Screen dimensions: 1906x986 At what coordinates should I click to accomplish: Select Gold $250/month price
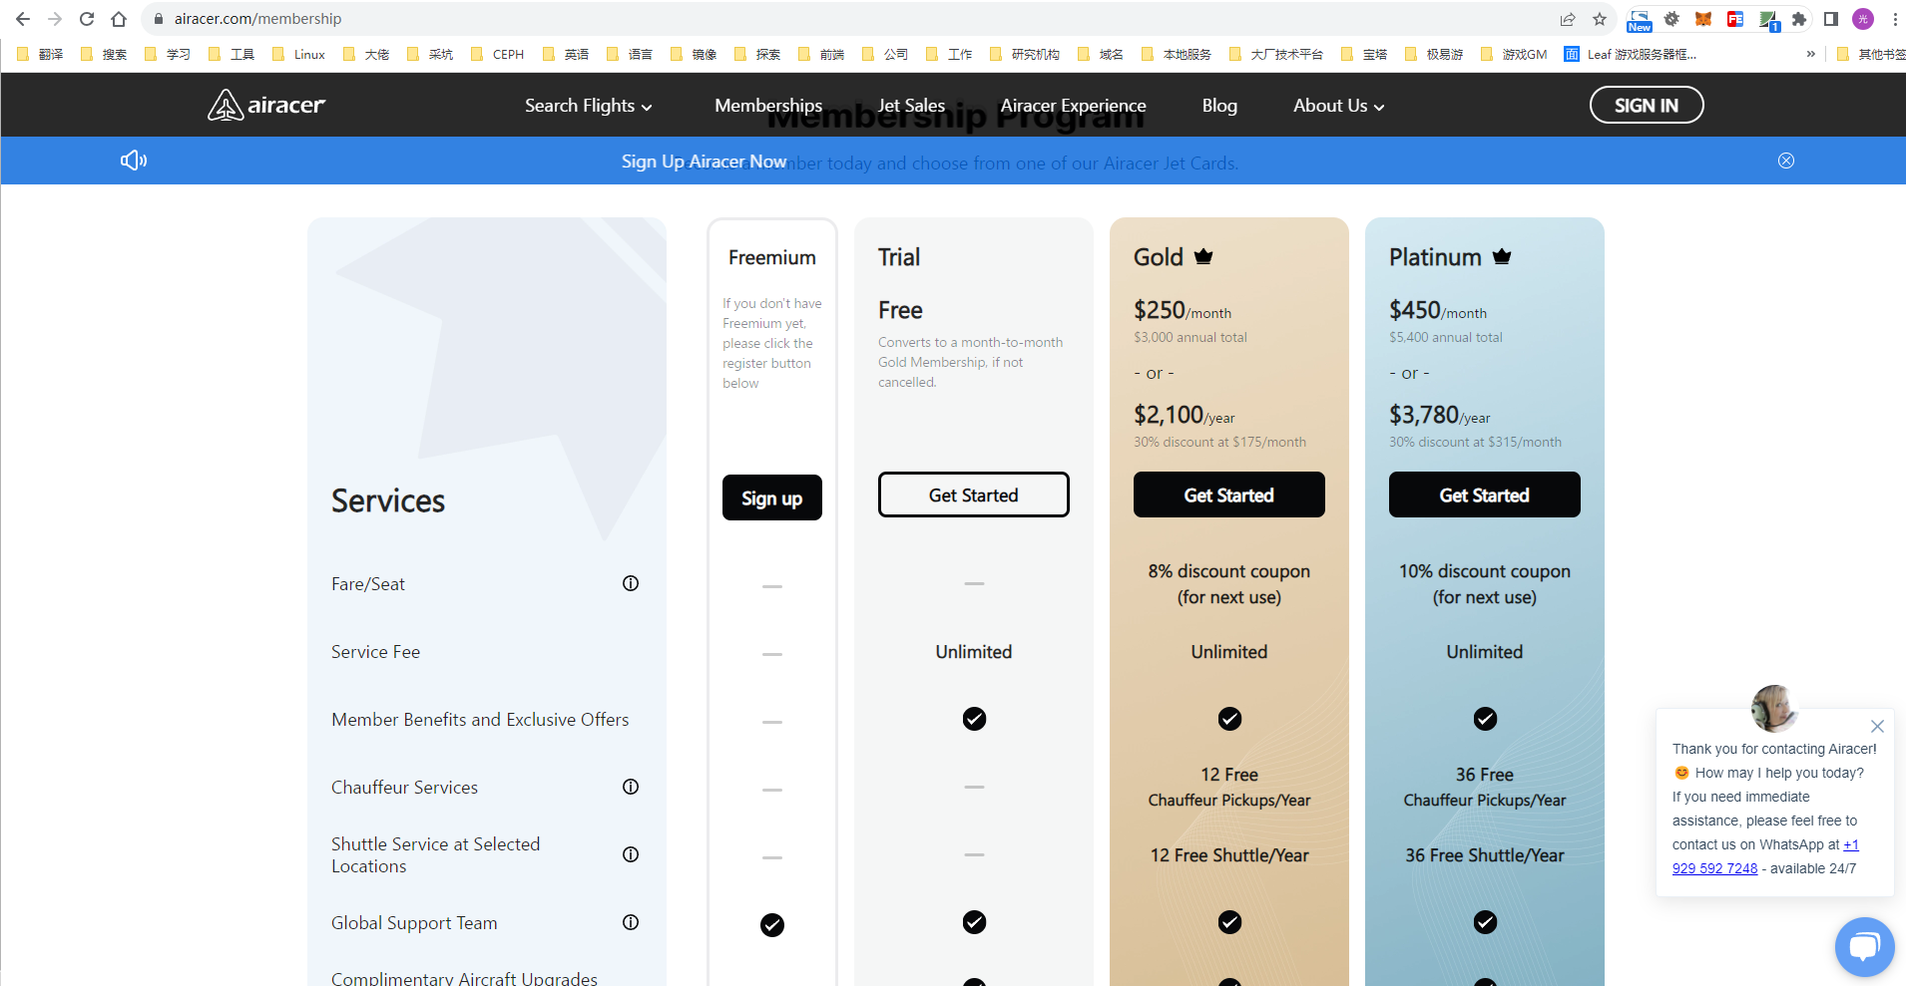coord(1183,311)
